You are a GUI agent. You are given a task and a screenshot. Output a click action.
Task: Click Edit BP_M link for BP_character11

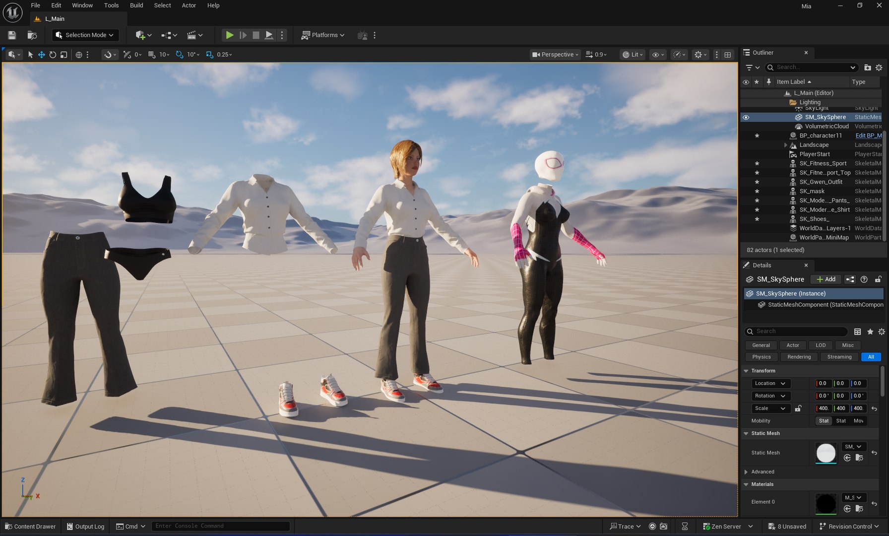[x=868, y=135]
